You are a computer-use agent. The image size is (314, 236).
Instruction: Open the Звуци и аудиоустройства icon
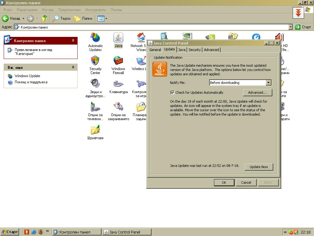(x=95, y=88)
